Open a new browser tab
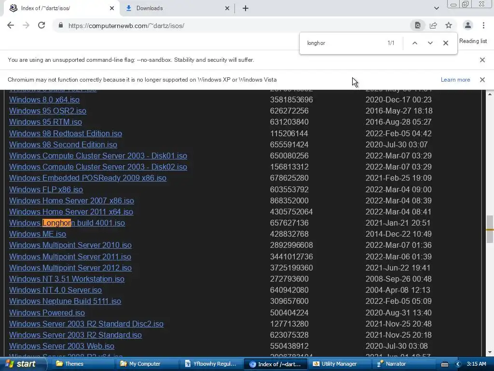Screen dimensions: 494x371 [x=246, y=8]
